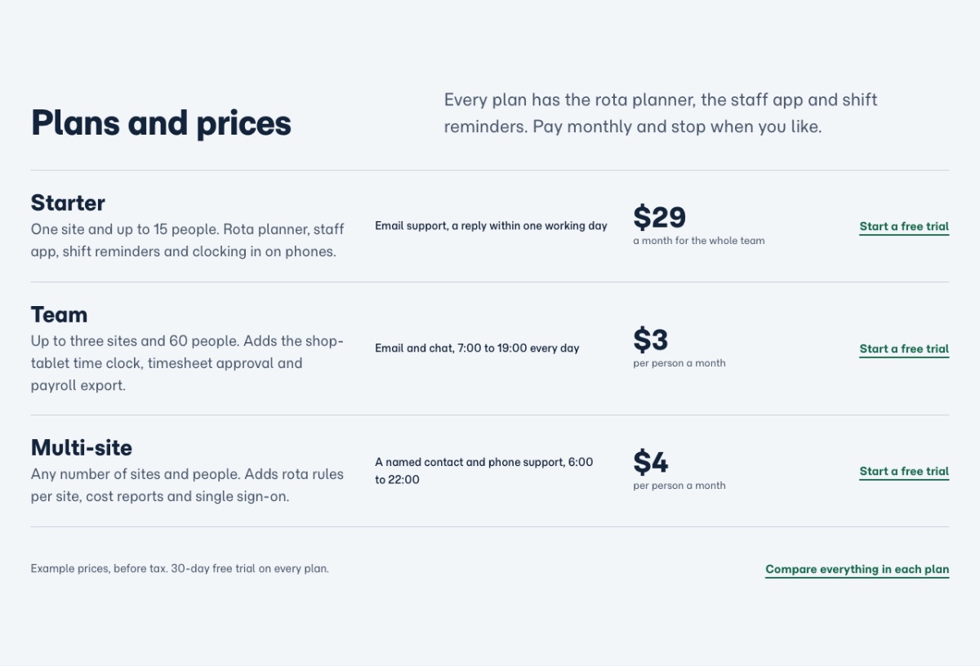Click the email support one working day text
The width and height of the screenshot is (980, 666).
click(x=491, y=226)
